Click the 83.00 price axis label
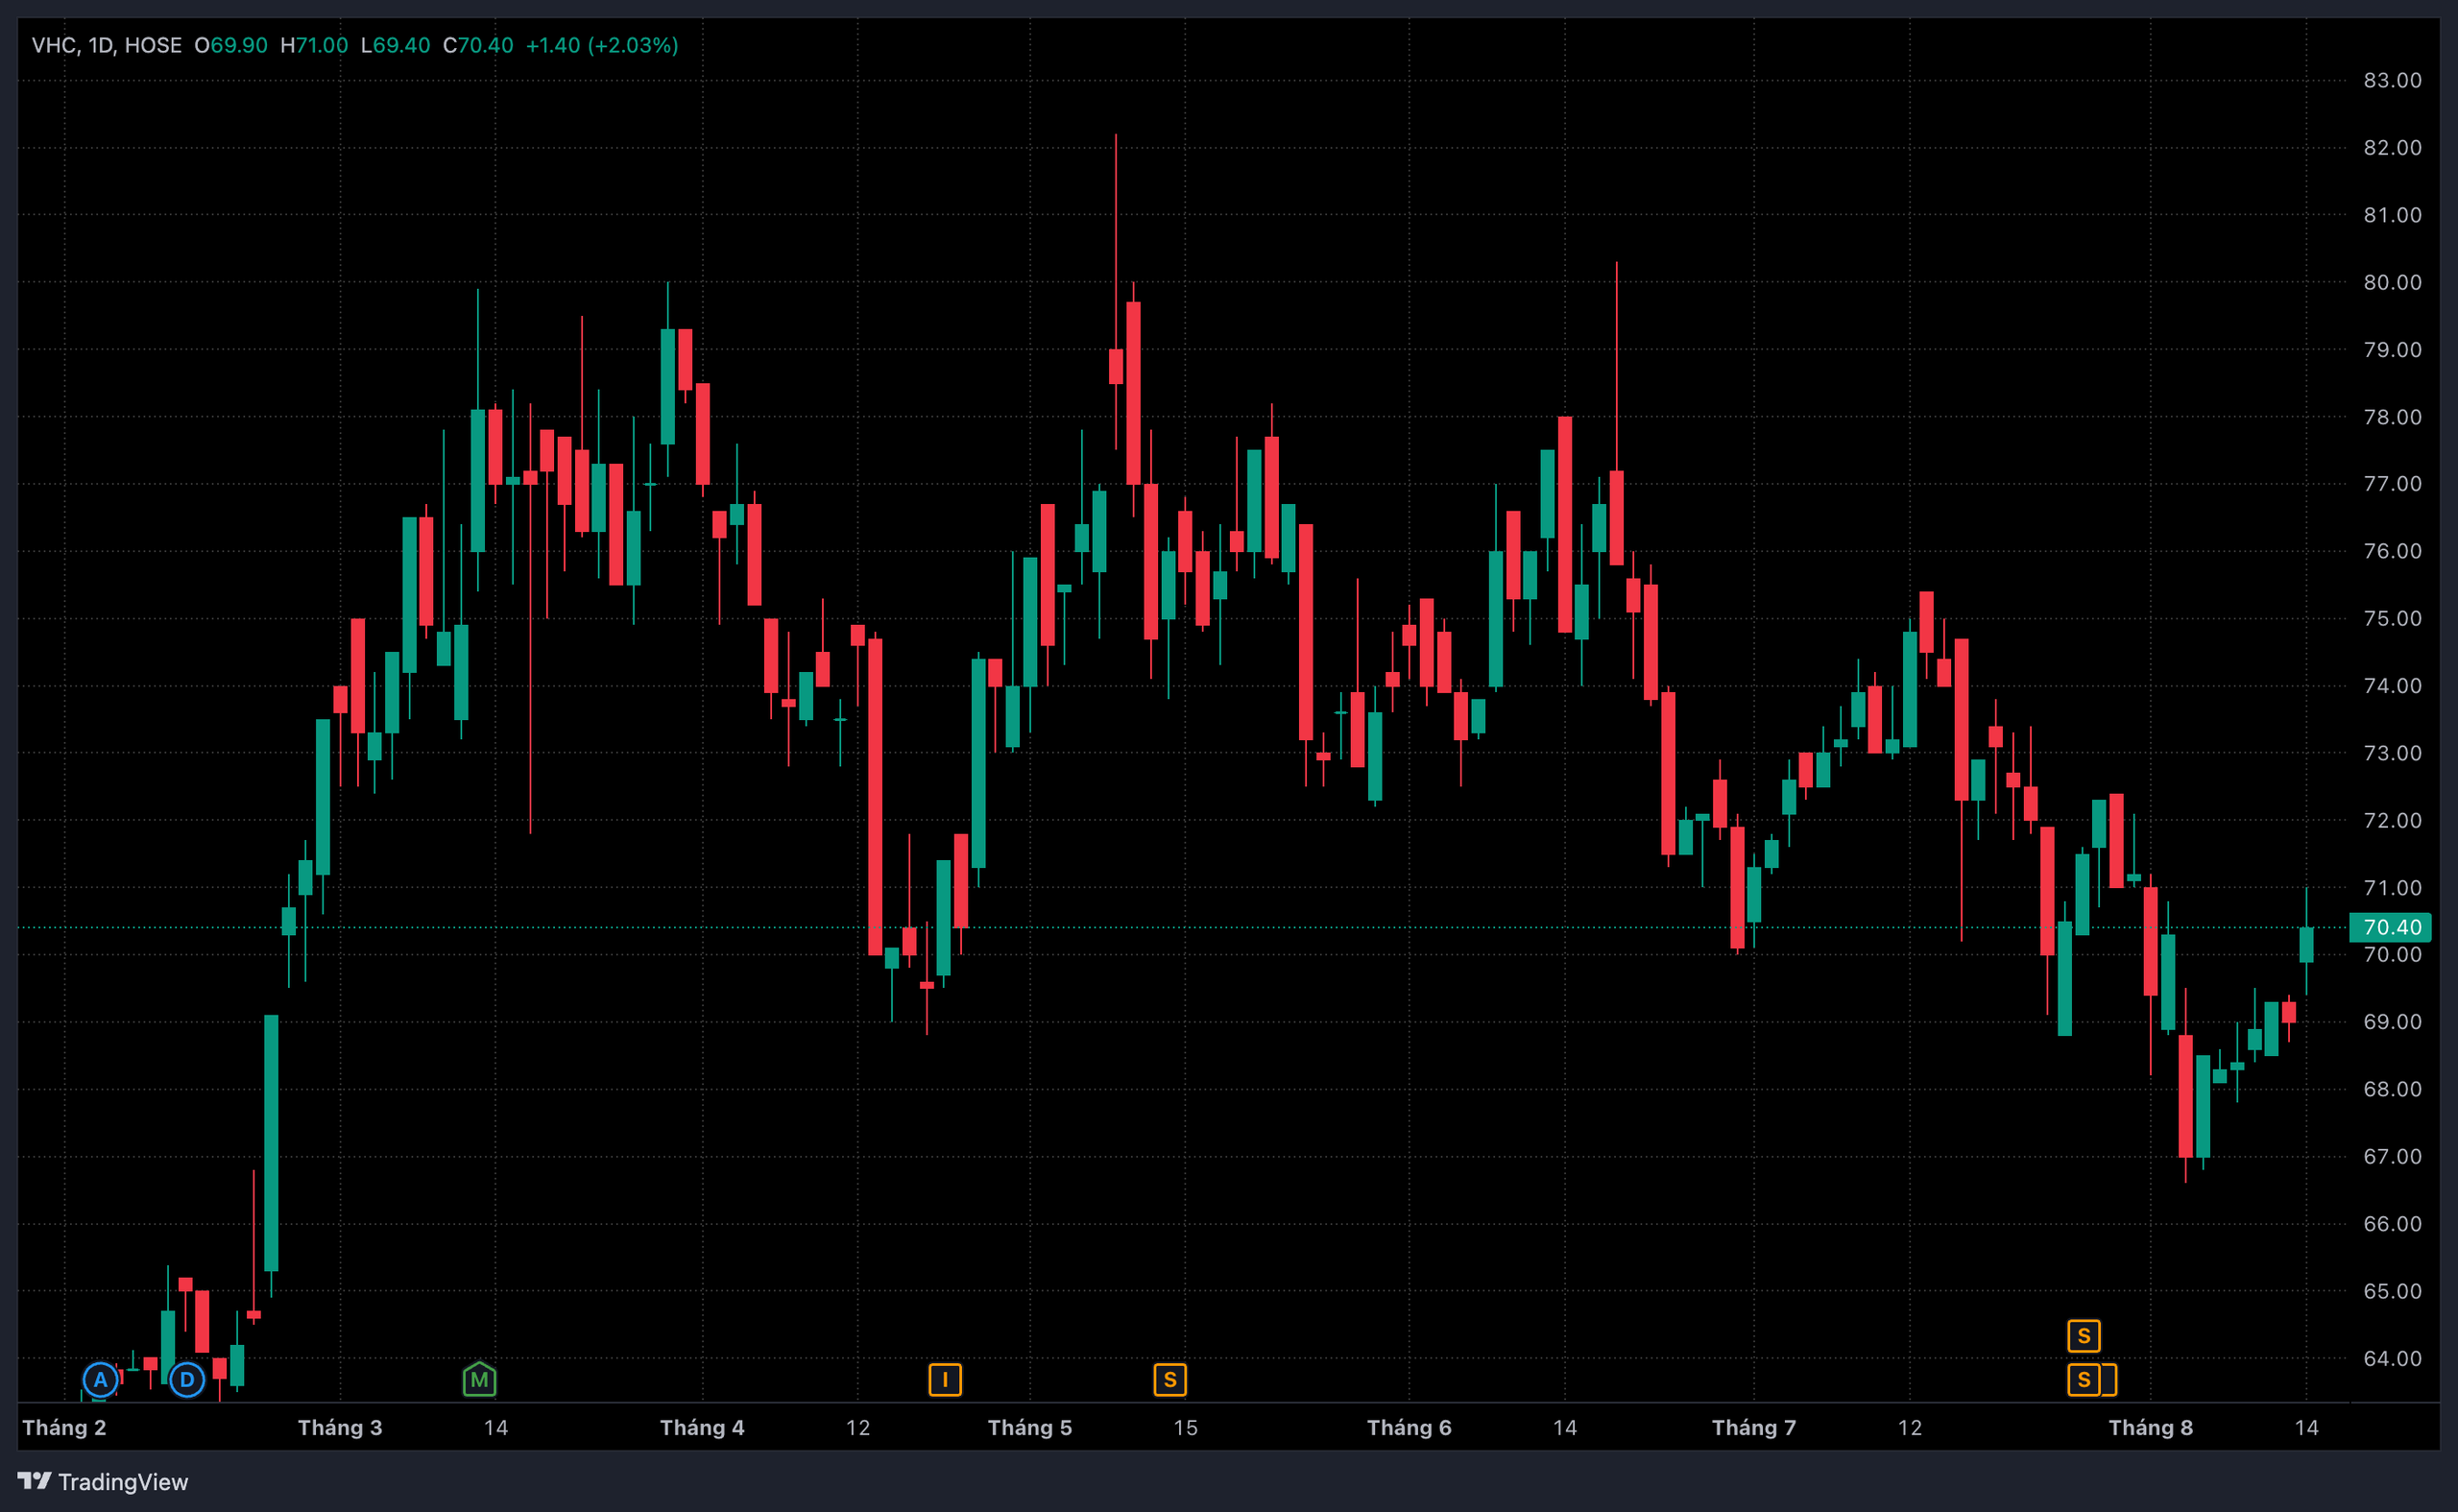 [x=2392, y=80]
